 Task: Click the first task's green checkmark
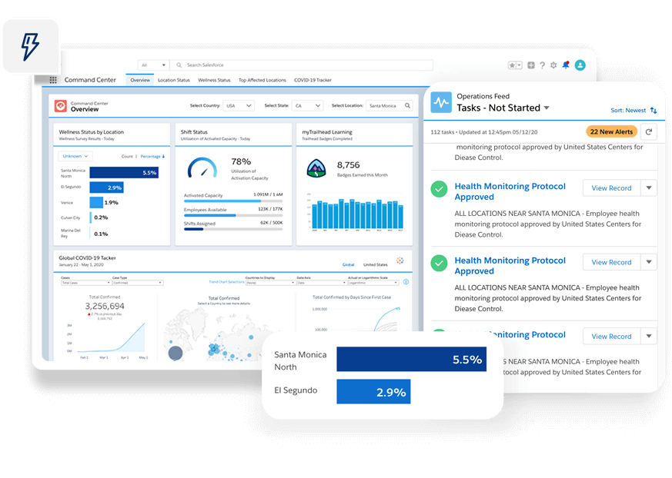[439, 189]
